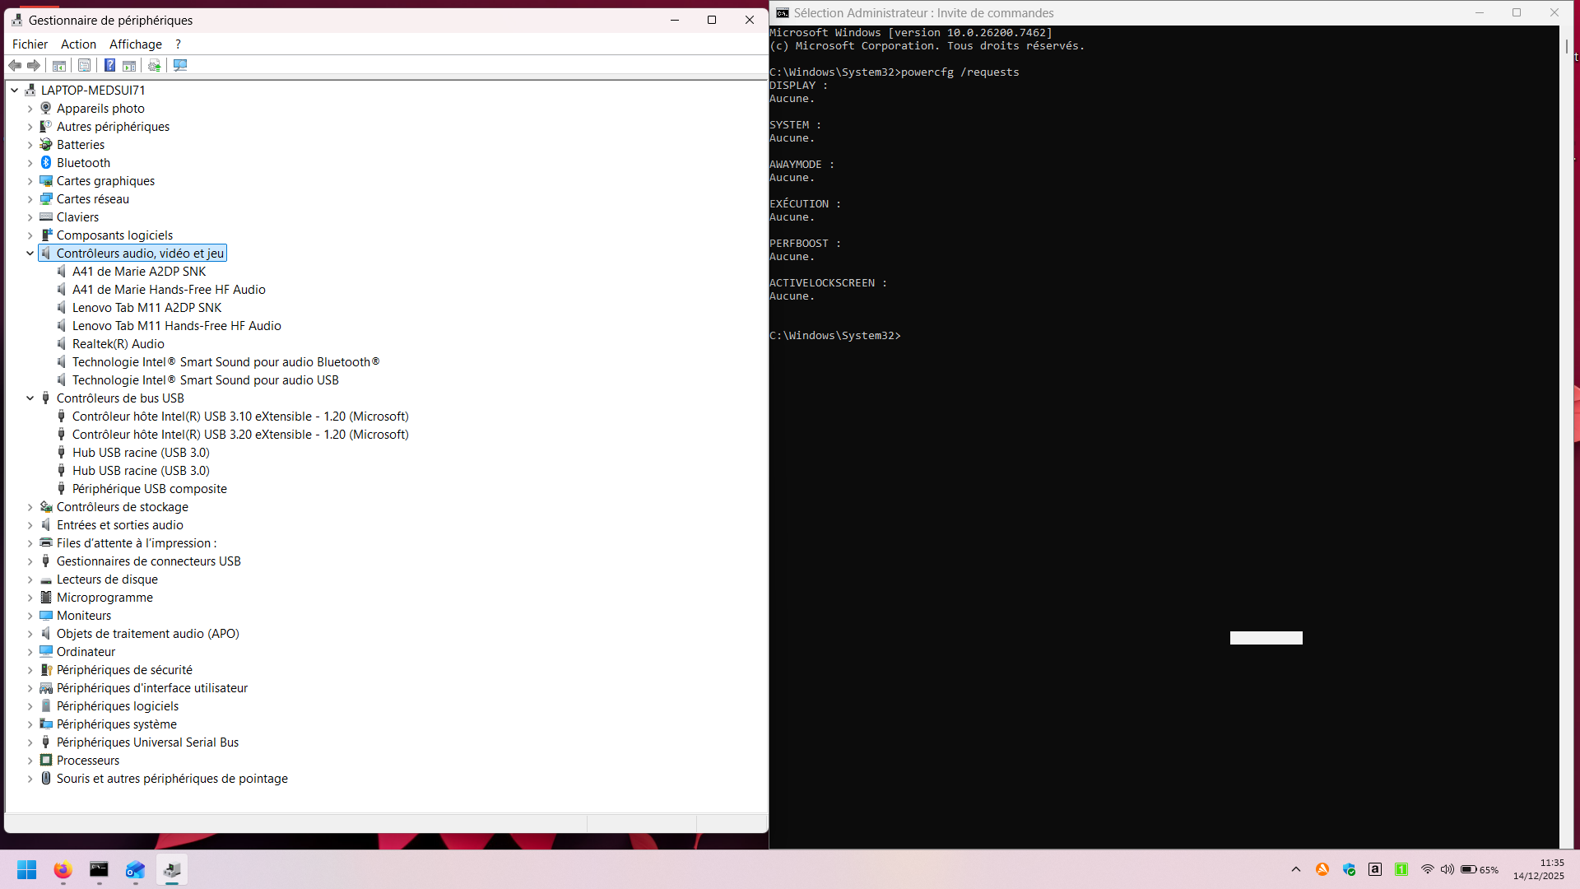Expand the Processeurs category
This screenshot has height=889, width=1580.
[30, 761]
